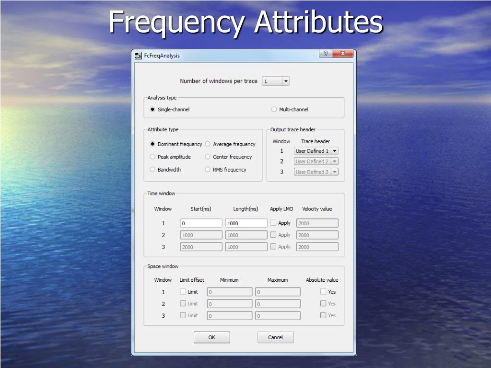Open User Defined 1 trace header dropdown
This screenshot has height=368, width=491.
[x=316, y=151]
